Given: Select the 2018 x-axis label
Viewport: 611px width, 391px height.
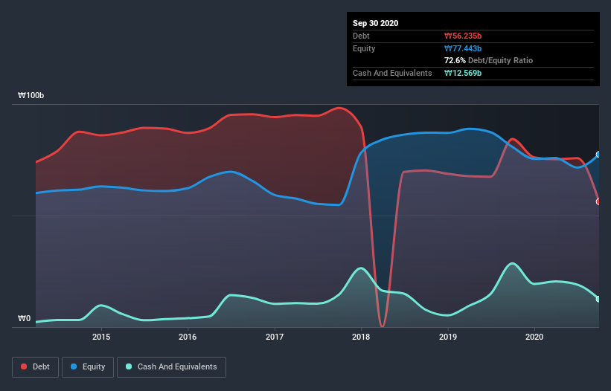Looking at the screenshot, I should point(361,337).
